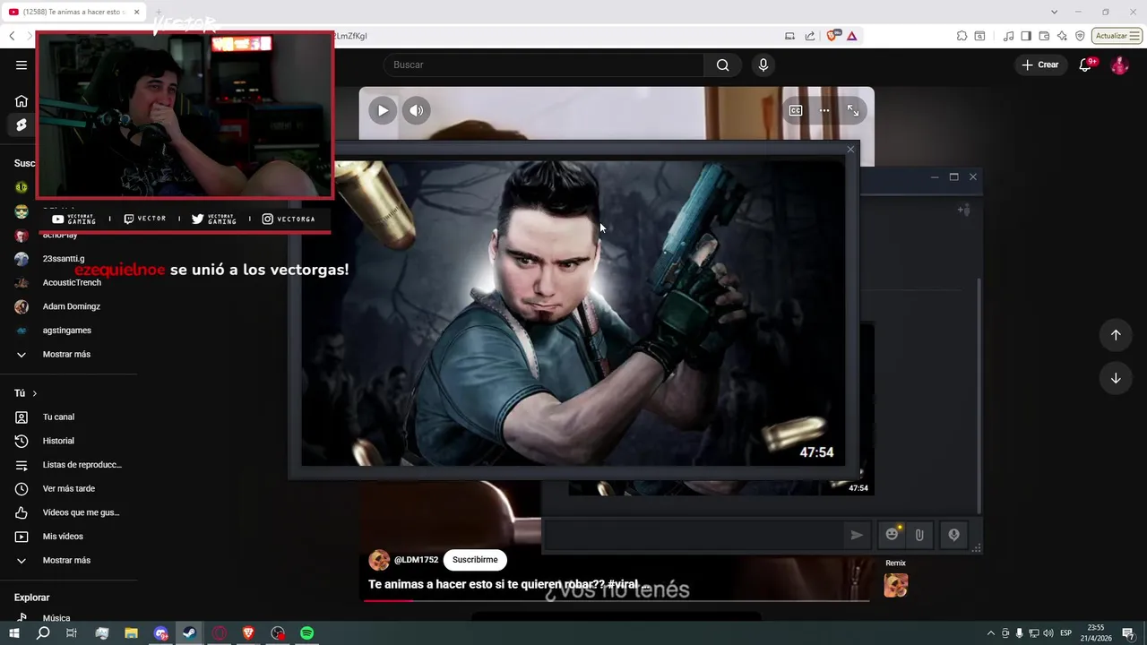Image resolution: width=1147 pixels, height=645 pixels.
Task: Click the Brave Shields lion icon
Action: [833, 36]
